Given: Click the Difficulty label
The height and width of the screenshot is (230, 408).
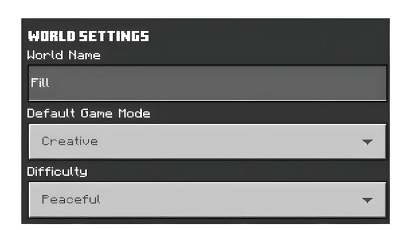Looking at the screenshot, I should 57,172.
